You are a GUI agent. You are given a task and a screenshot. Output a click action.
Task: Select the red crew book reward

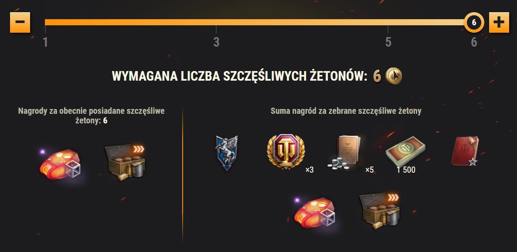(x=465, y=151)
